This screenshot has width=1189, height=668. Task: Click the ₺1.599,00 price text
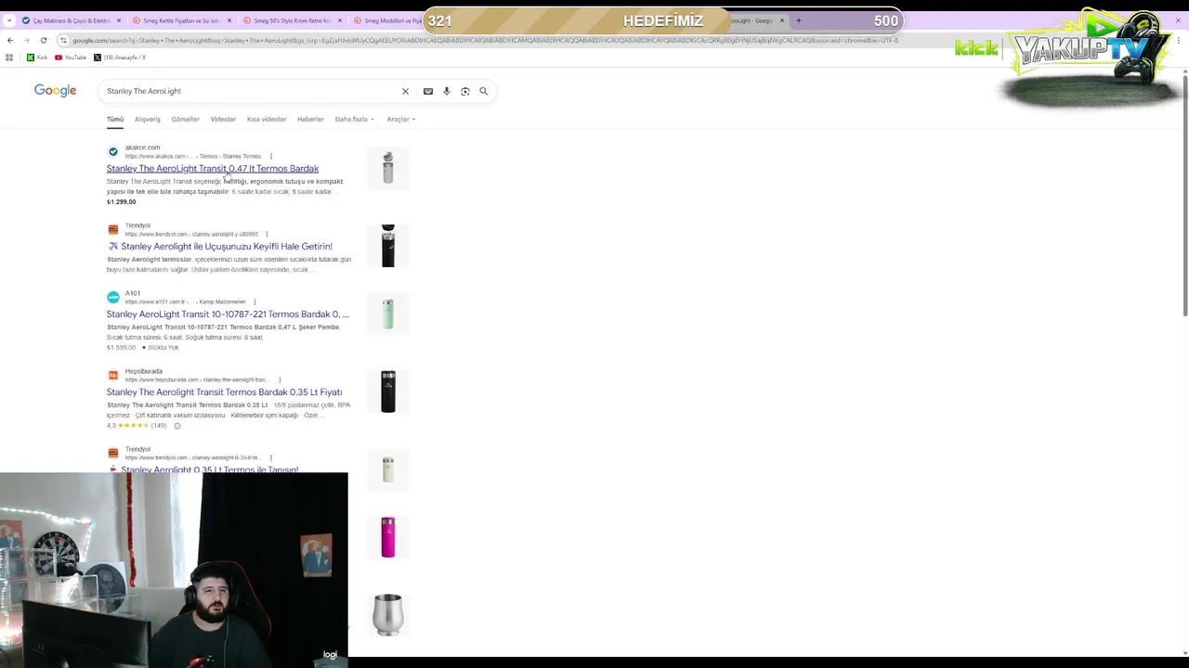[x=121, y=348]
